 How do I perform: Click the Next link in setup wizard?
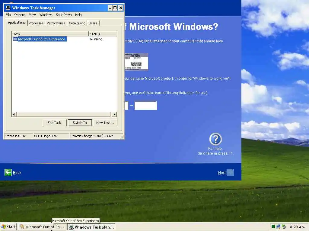[222, 173]
